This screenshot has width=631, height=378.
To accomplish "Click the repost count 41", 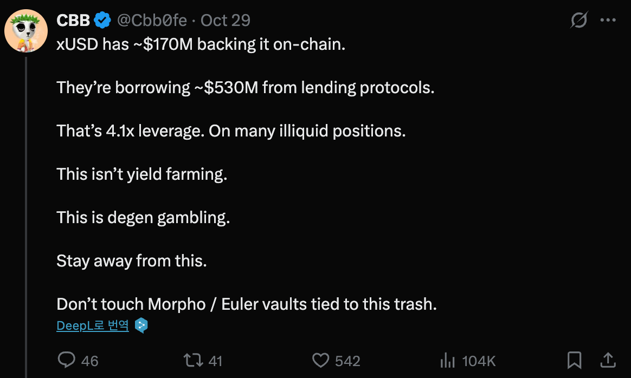I will [x=215, y=361].
